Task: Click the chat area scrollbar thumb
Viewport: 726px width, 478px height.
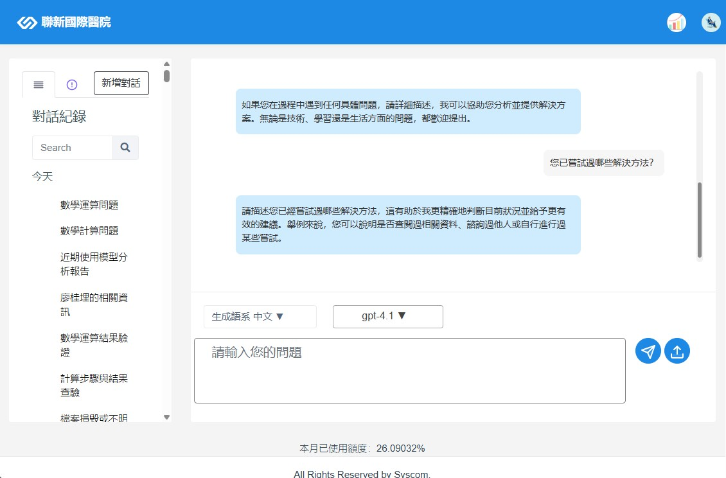Action: click(700, 219)
